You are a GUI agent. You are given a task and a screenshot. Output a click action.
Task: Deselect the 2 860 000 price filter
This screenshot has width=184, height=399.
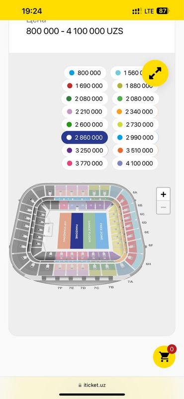(x=85, y=138)
